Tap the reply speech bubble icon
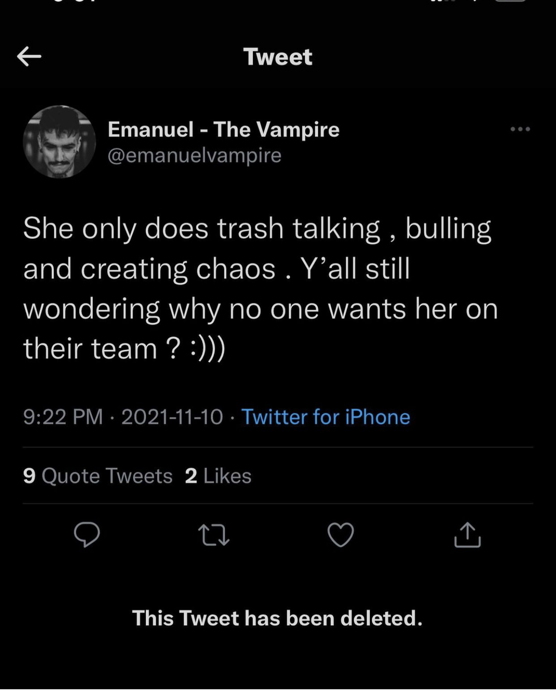Viewport: 556px width, 691px height. coord(87,535)
